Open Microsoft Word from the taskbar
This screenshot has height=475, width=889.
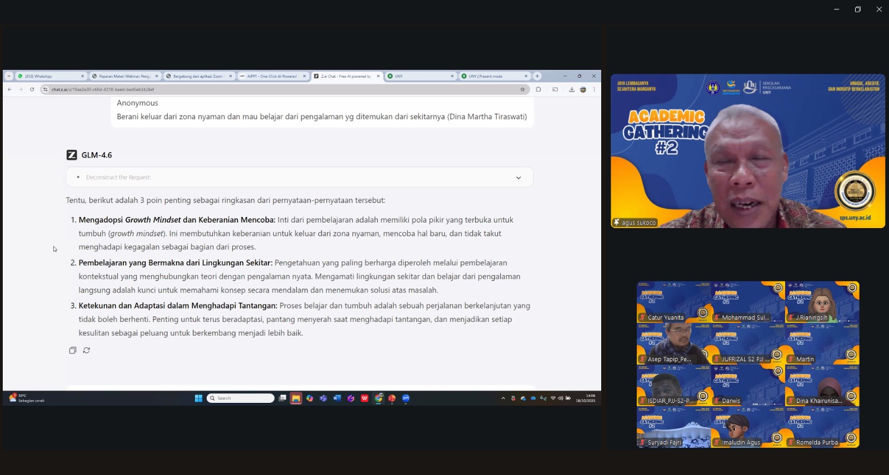337,398
